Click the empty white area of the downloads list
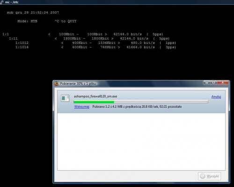234x187 pixels. coord(141,141)
